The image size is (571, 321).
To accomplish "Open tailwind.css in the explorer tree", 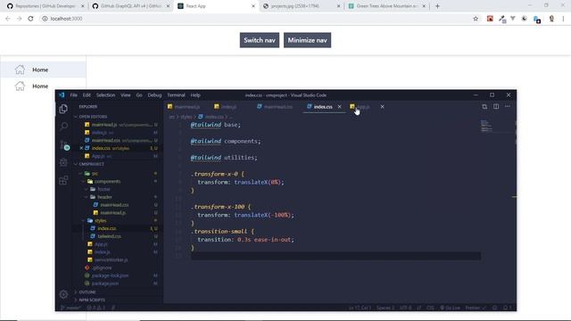I will pyautogui.click(x=109, y=236).
